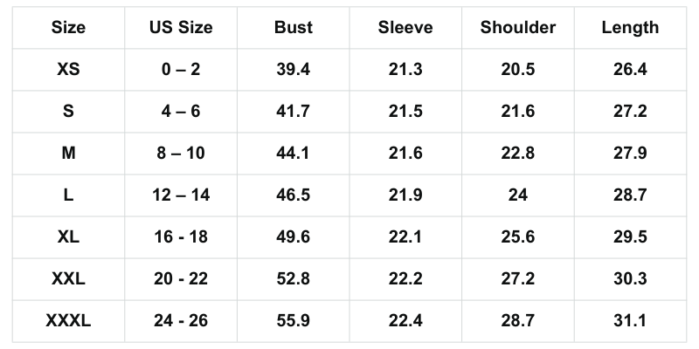Select the Bust column header
The image size is (699, 349).
coord(293,27)
